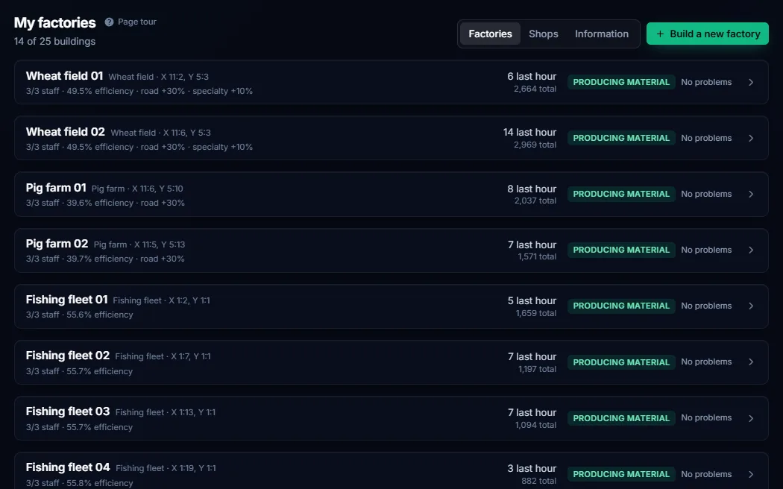Screen dimensions: 783x489
Task: Click PRODUCING MATERIAL badge of Fishing fleet 02
Action: (x=621, y=362)
